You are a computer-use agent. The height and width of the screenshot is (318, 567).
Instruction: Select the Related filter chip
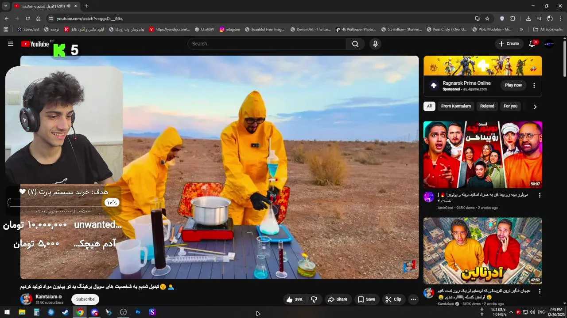pyautogui.click(x=487, y=106)
